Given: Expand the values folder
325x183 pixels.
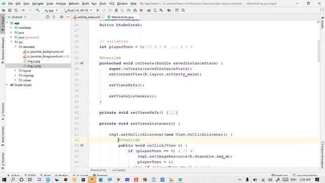Looking at the screenshot, I should [16, 80].
